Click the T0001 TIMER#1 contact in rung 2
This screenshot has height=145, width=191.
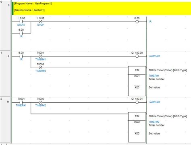pos(21,102)
